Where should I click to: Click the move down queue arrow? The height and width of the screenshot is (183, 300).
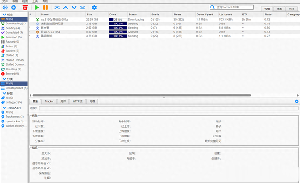74,8
